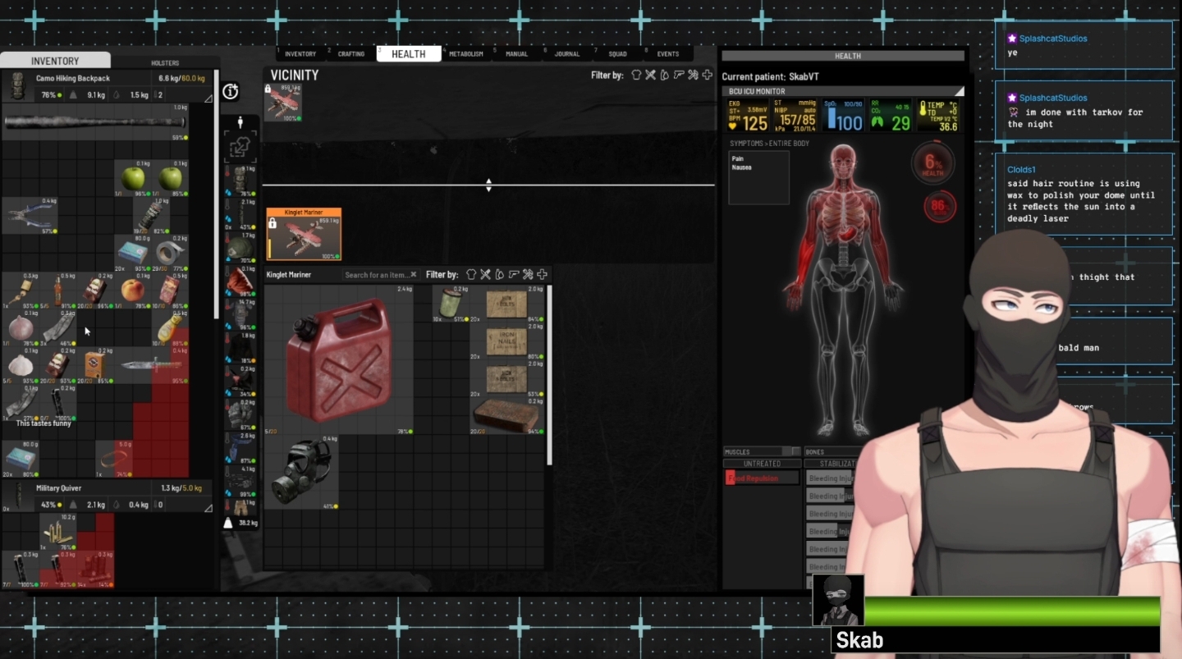Select the baseball bat in the backpack
This screenshot has width=1182, height=659.
click(95, 122)
